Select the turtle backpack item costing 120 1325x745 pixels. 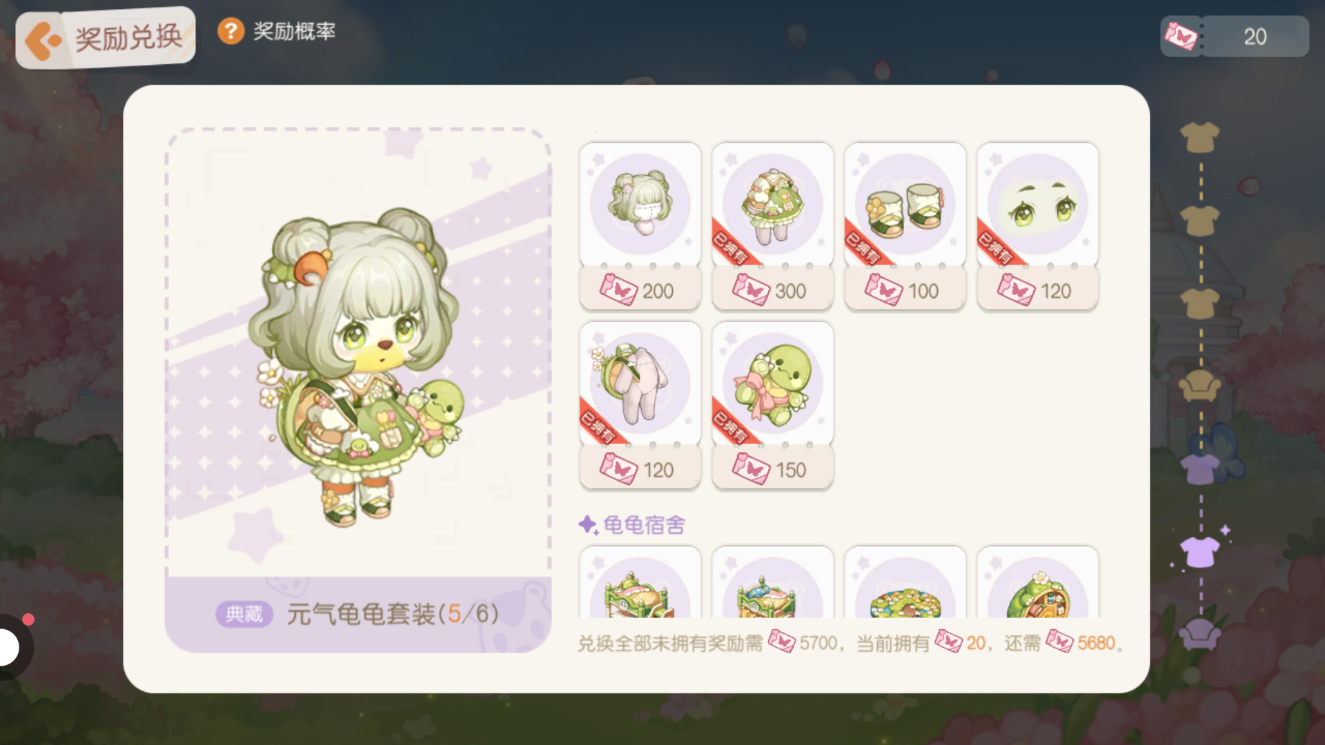coord(640,406)
